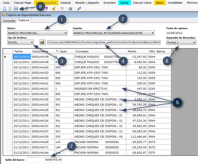This screenshot has height=164, width=198.
Task: Click amount cell 65.00
Action: [x=137, y=67]
